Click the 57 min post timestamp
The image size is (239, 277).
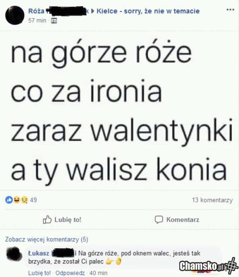point(37,20)
